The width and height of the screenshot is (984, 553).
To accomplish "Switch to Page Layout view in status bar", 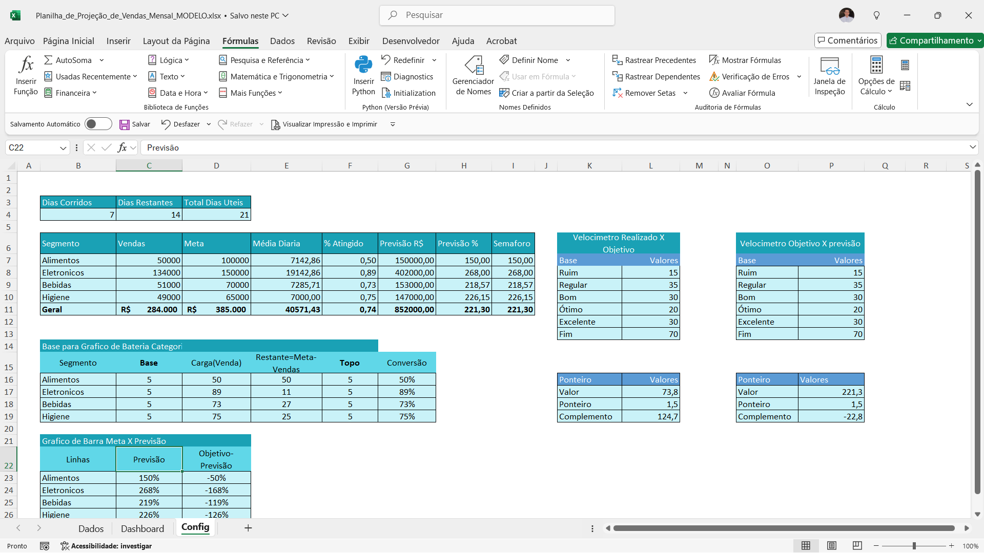I will coord(832,546).
